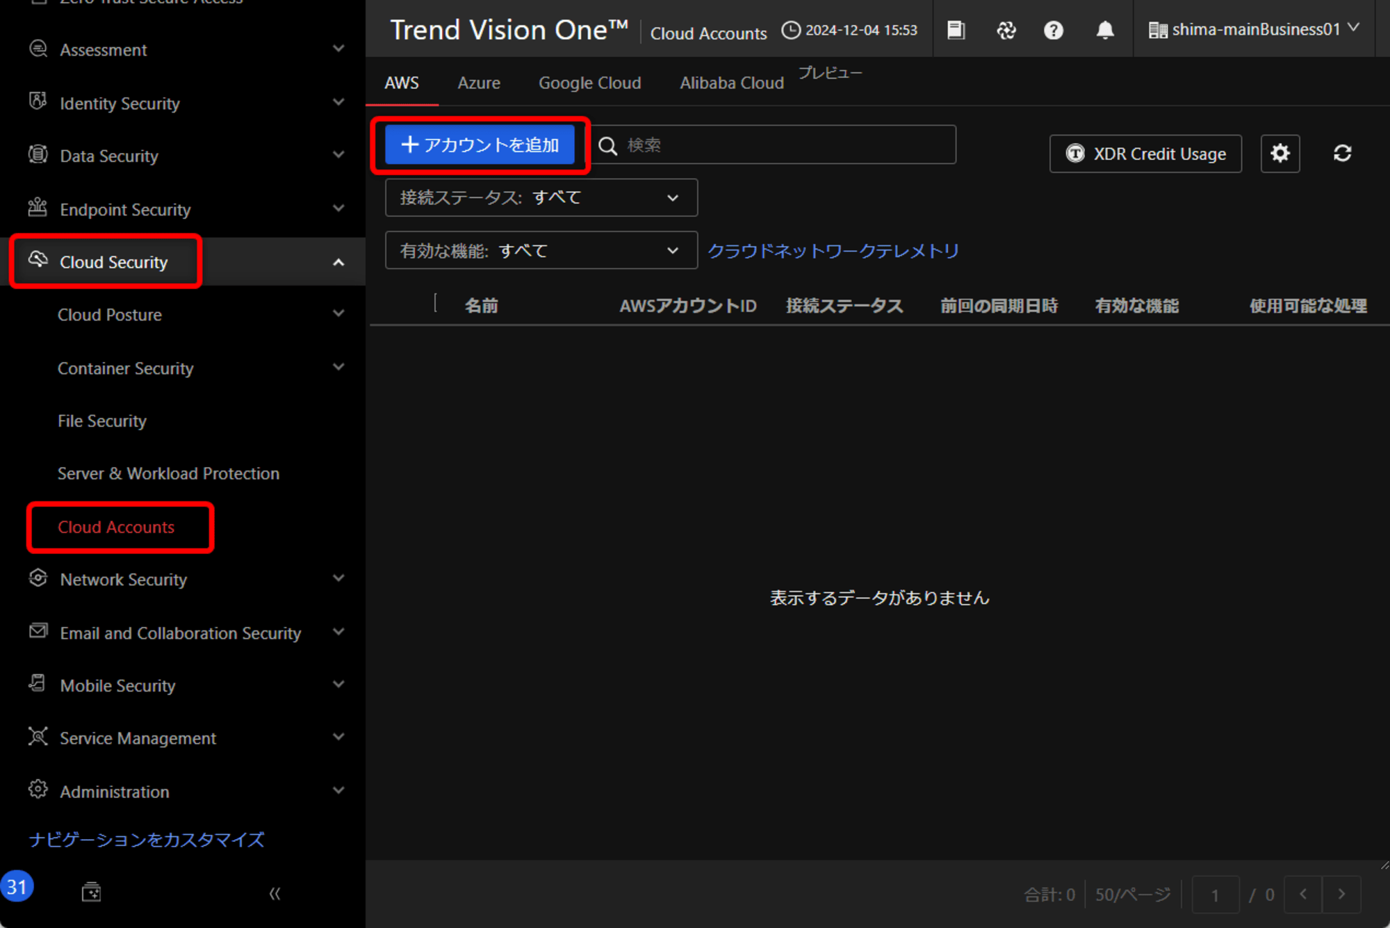Click the Service Management sidebar icon
This screenshot has width=1390, height=928.
38,737
